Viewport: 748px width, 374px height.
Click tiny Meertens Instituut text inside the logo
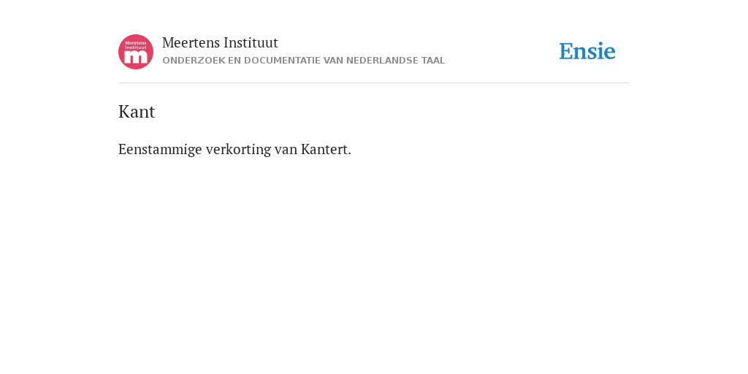tap(136, 45)
